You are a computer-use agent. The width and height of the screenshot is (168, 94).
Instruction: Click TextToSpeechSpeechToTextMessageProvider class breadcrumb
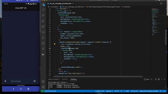(x=104, y=7)
